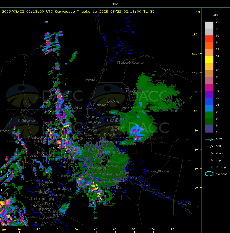Click the composite tracks timestamp header
Screen dimensions: 230x233
[x=78, y=12]
